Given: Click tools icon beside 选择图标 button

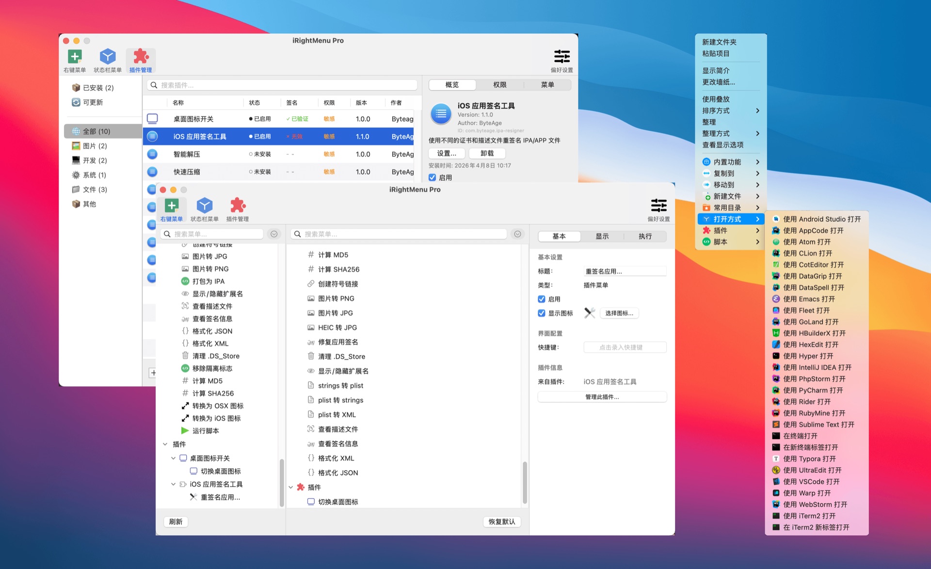Looking at the screenshot, I should (590, 313).
